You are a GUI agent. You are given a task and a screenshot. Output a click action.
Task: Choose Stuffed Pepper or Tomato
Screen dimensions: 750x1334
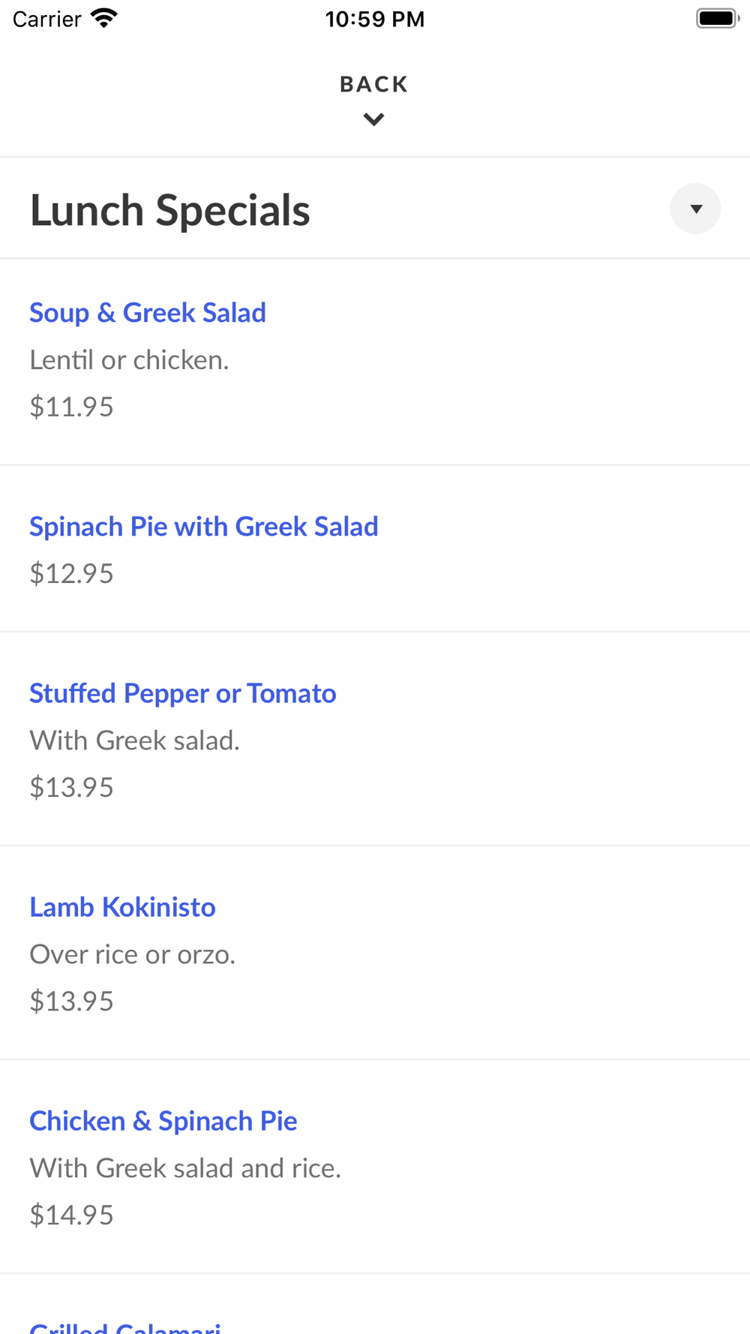(x=182, y=693)
